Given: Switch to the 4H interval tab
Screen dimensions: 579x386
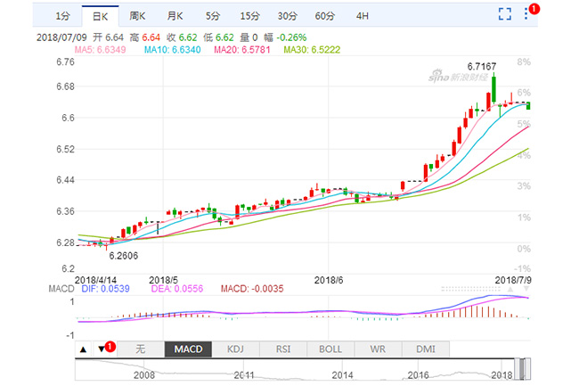Looking at the screenshot, I should [363, 16].
